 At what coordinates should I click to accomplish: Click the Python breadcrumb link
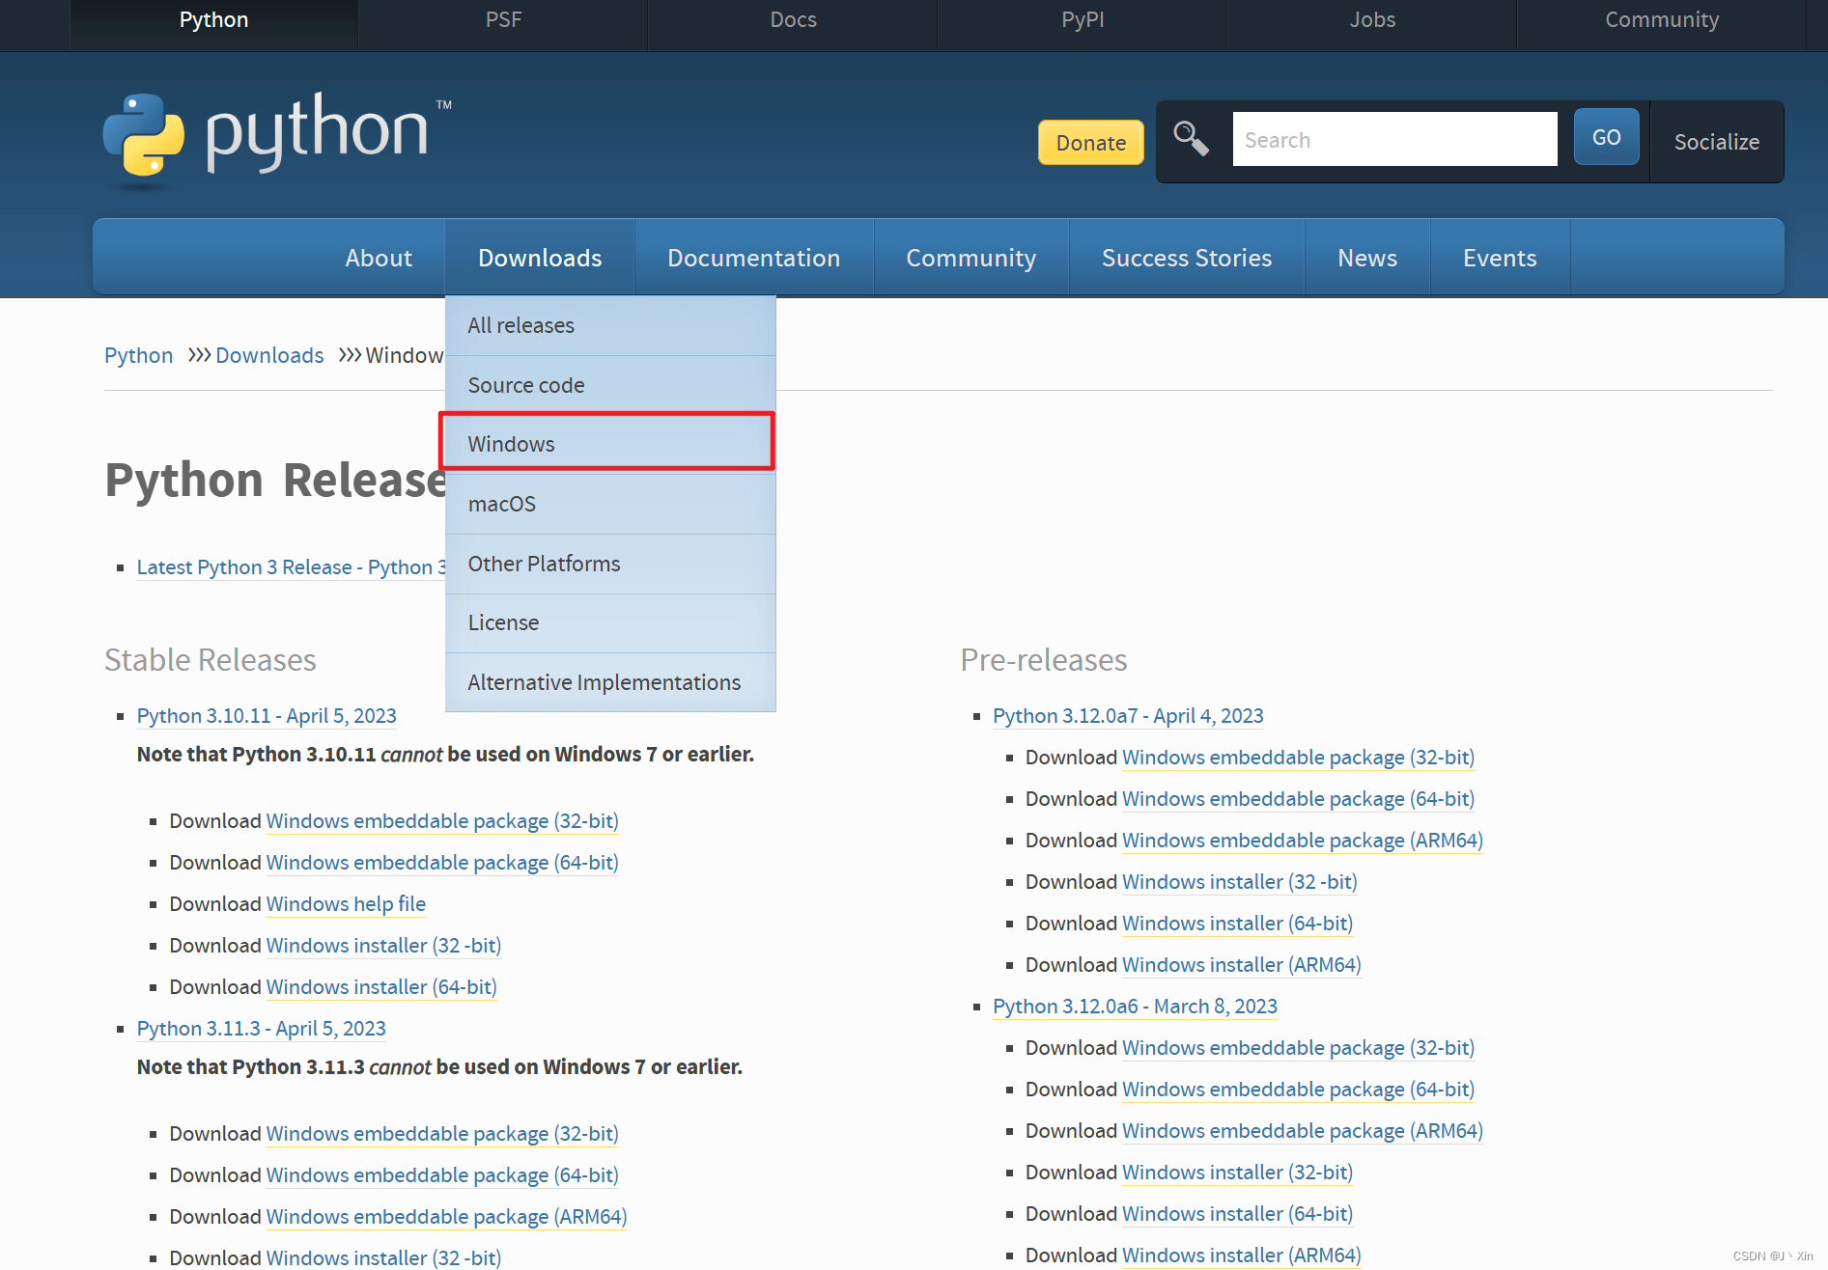coord(138,355)
